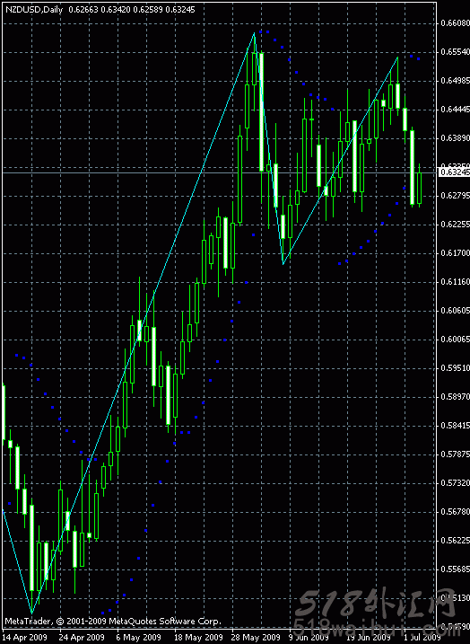This screenshot has width=470, height=644.
Task: Click the 0.61700 price axis label
Action: (455, 253)
